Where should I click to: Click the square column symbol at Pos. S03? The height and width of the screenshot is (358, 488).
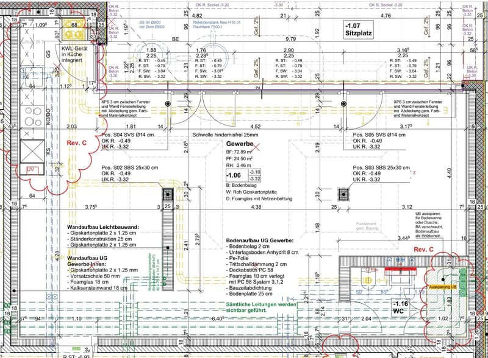(x=343, y=195)
